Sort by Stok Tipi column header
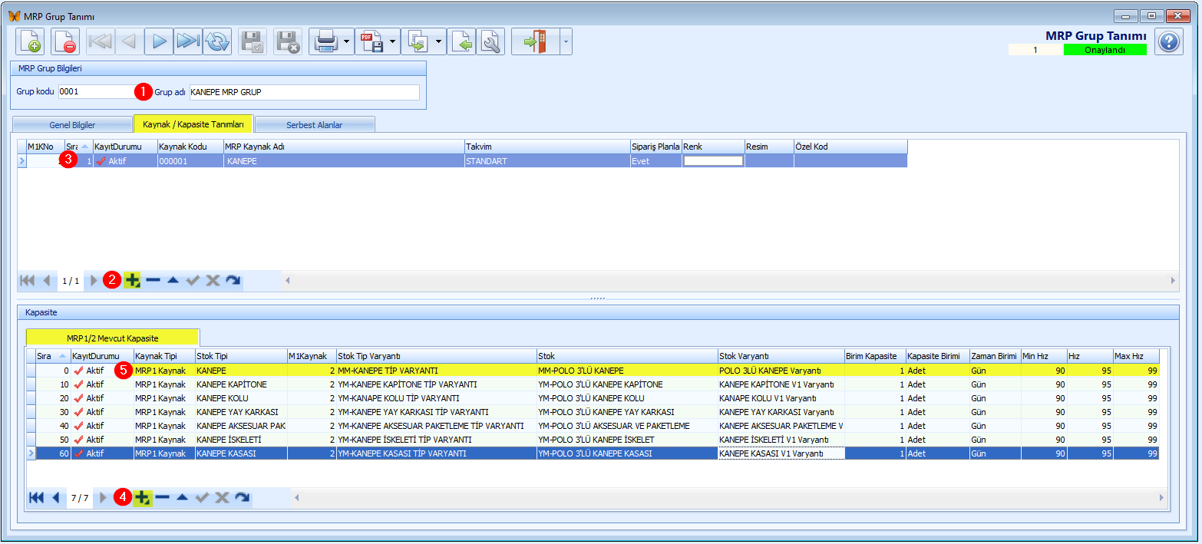Image resolution: width=1202 pixels, height=544 pixels. tap(240, 356)
